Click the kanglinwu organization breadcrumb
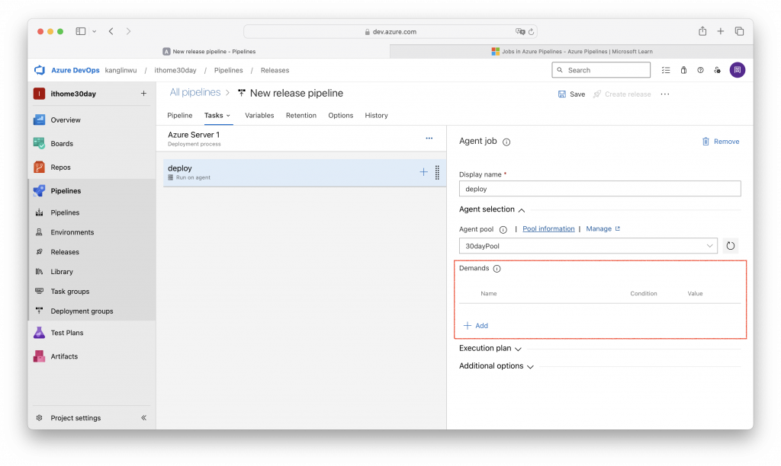Image resolution: width=781 pixels, height=466 pixels. point(121,70)
